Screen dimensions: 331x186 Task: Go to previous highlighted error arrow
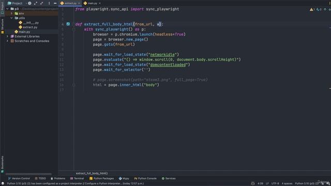tap(325, 9)
